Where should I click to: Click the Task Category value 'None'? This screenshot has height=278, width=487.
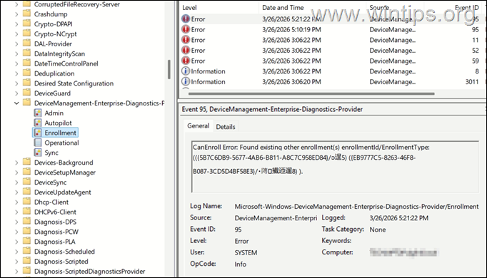(377, 230)
